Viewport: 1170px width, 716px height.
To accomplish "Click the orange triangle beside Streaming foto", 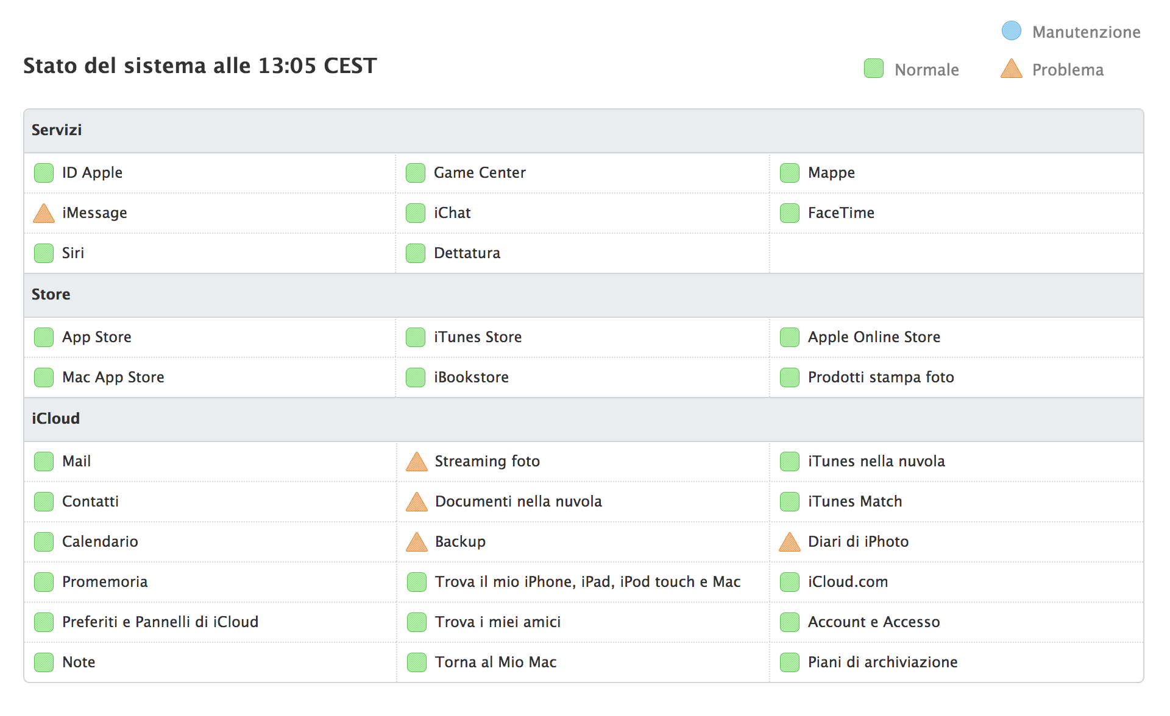I will (x=417, y=462).
